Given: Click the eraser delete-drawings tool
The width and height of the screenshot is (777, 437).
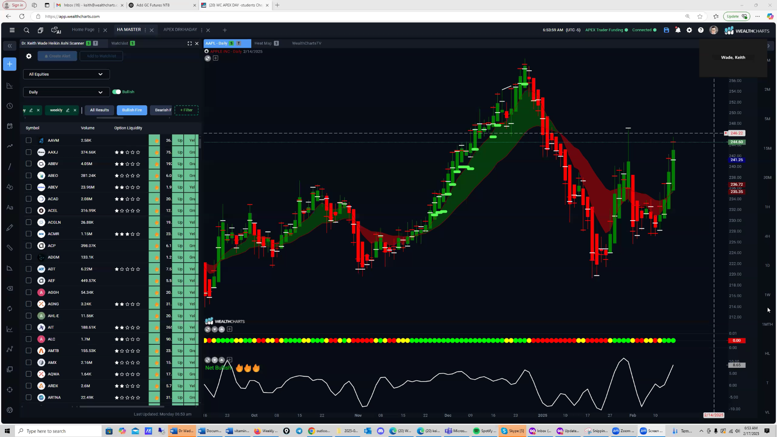Looking at the screenshot, I should coord(10,289).
